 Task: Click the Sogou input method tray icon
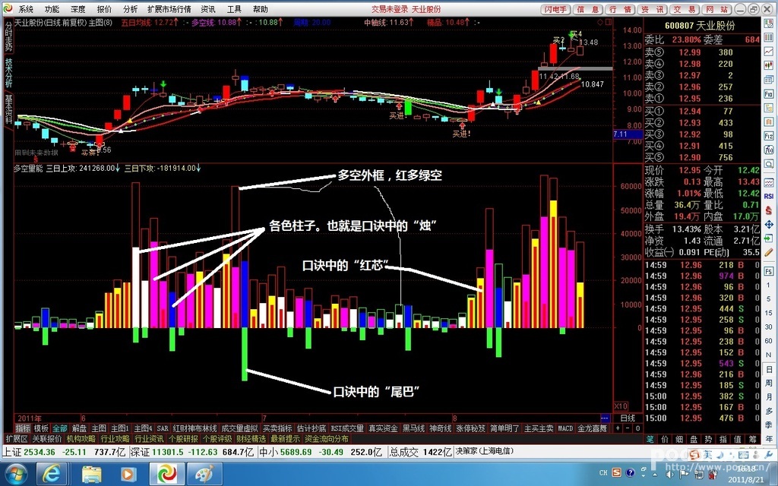[x=616, y=472]
